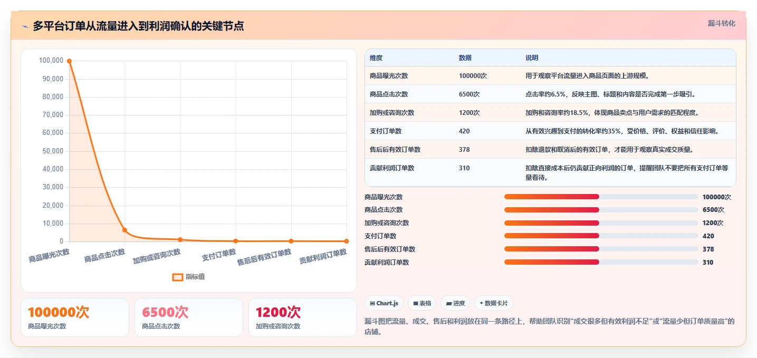Screen dimensions: 757x358
Task: Click the 贡献利润订单数 progress bar
Action: (x=601, y=262)
